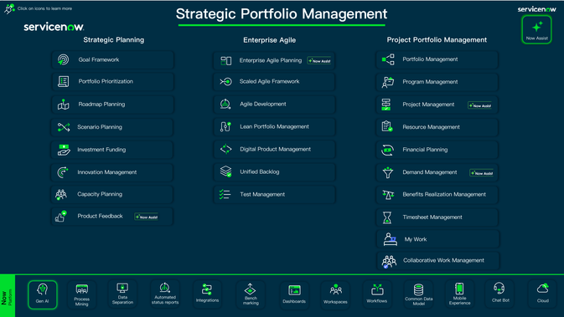Select the Benchmarking icon
This screenshot has height=317, width=564.
point(251,294)
